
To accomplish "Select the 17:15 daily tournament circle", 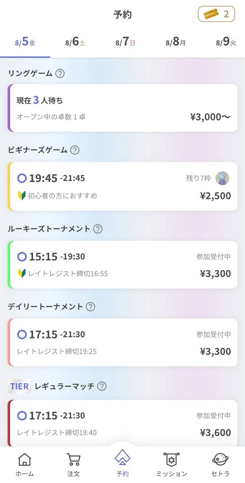I will tap(22, 335).
